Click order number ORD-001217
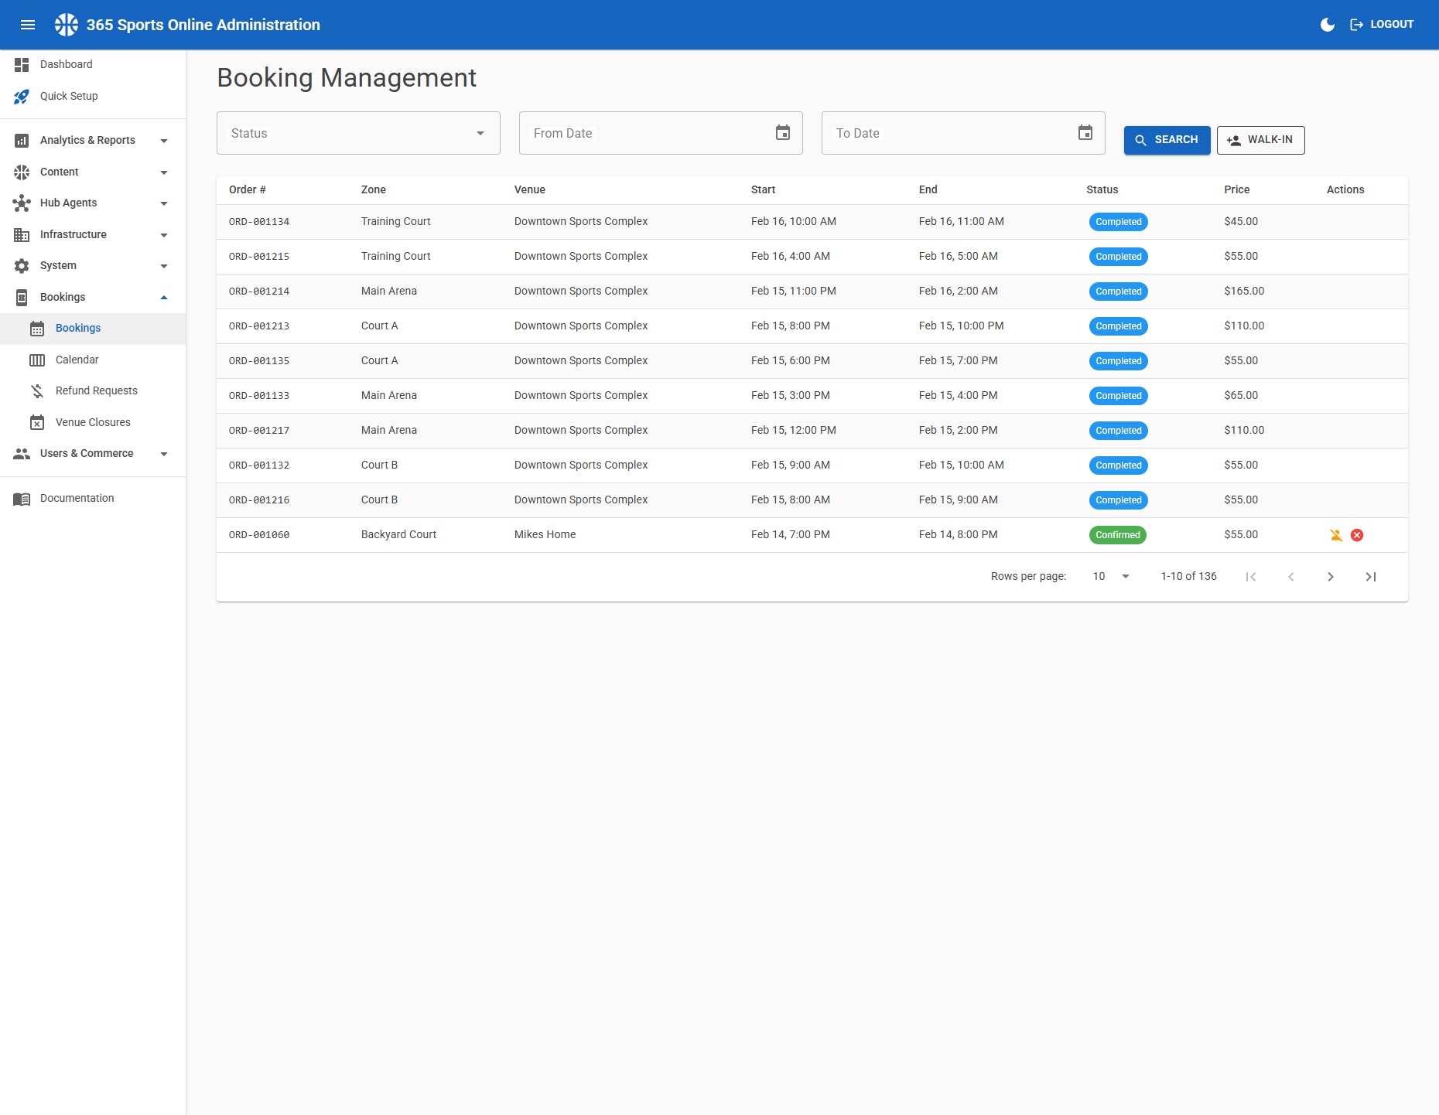Image resolution: width=1439 pixels, height=1115 pixels. pyautogui.click(x=259, y=431)
